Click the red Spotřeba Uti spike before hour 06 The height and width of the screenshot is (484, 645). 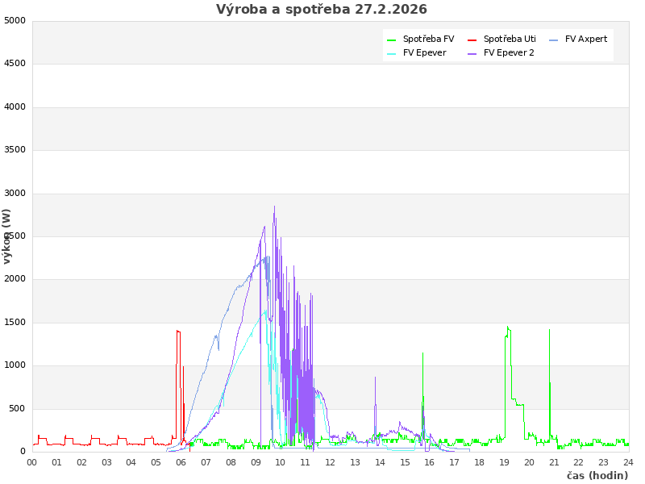click(177, 331)
